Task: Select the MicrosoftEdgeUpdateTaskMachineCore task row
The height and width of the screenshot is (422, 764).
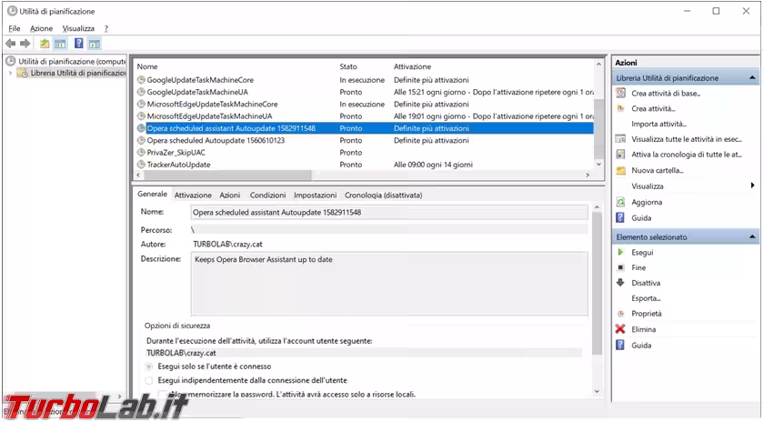Action: pyautogui.click(x=365, y=104)
